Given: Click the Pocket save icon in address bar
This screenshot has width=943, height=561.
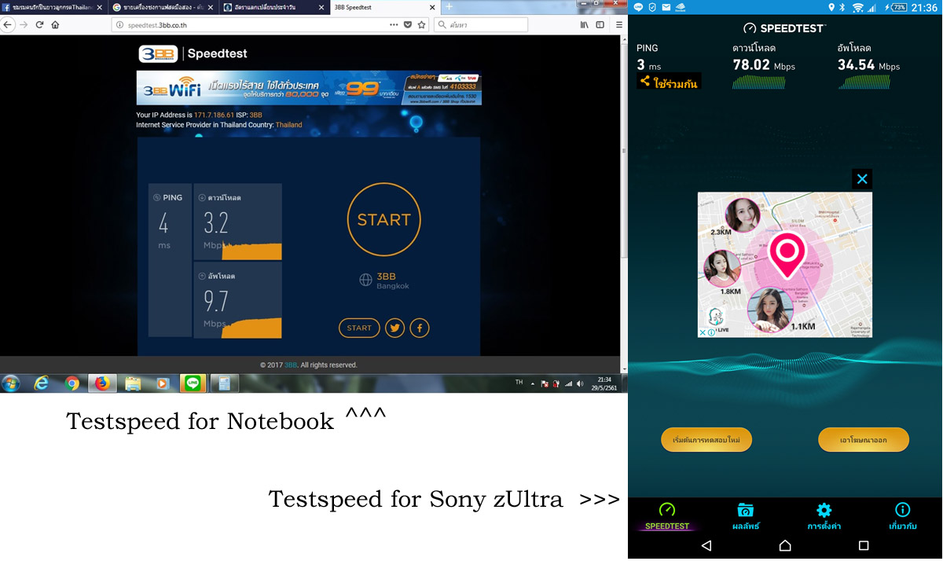Looking at the screenshot, I should (407, 24).
